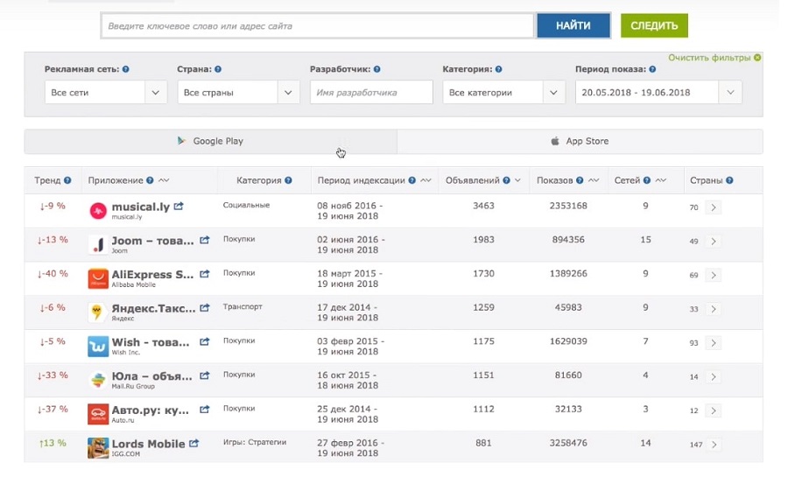Screen dimensions: 788x477
Task: Click help icon in Страны column header
Action: click(729, 180)
